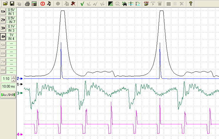Viewport: 219px width, 139px height.
Task: Click the grey square selection icon
Action: pos(168,4)
